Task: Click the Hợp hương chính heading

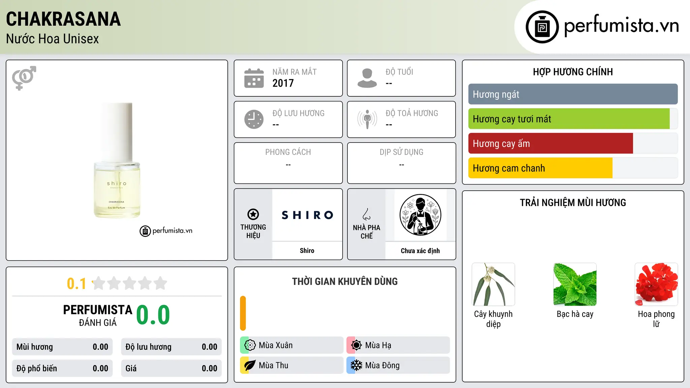Action: pyautogui.click(x=573, y=72)
